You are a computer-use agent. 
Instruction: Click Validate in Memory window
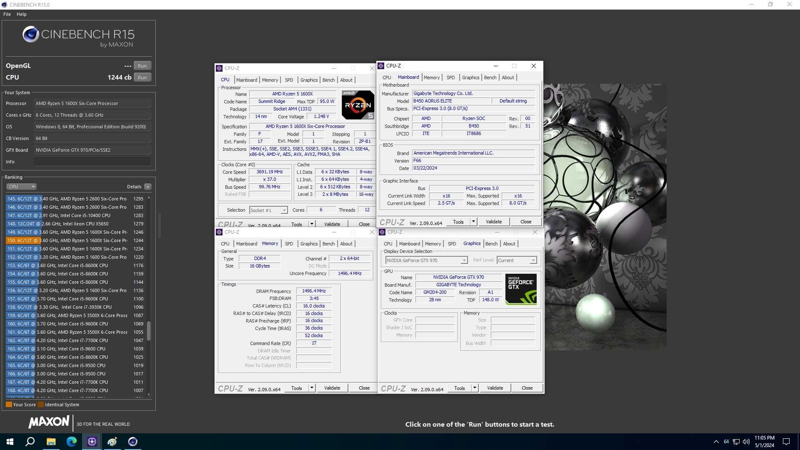[x=332, y=388]
